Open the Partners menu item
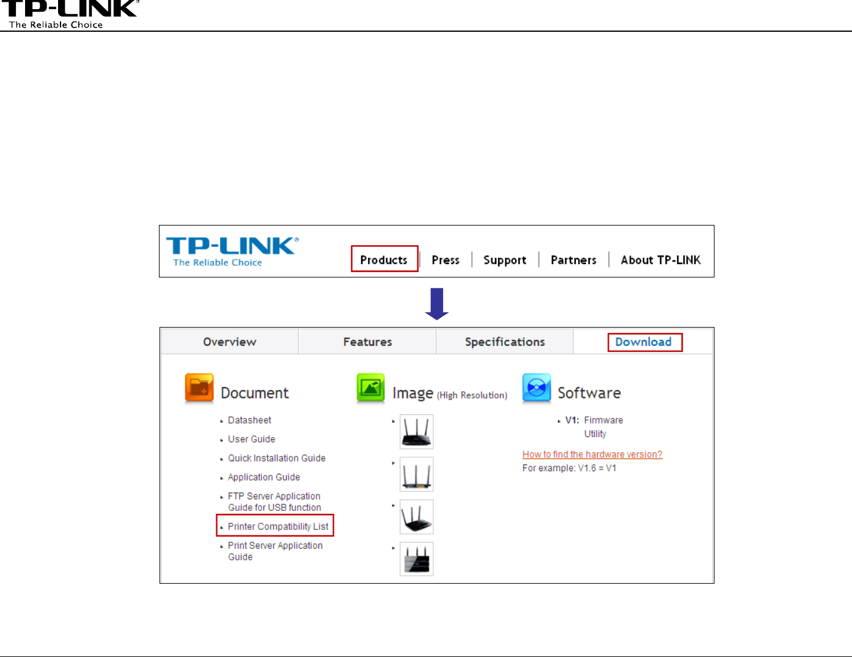This screenshot has width=852, height=657. (573, 260)
